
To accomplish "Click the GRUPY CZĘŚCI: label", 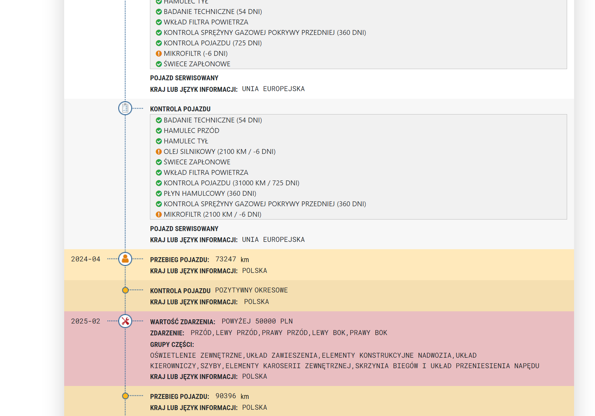I will [x=172, y=345].
